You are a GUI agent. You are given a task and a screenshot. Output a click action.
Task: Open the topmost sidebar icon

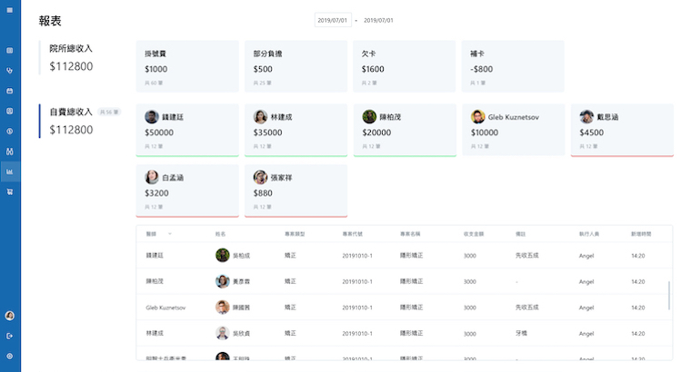(10, 50)
